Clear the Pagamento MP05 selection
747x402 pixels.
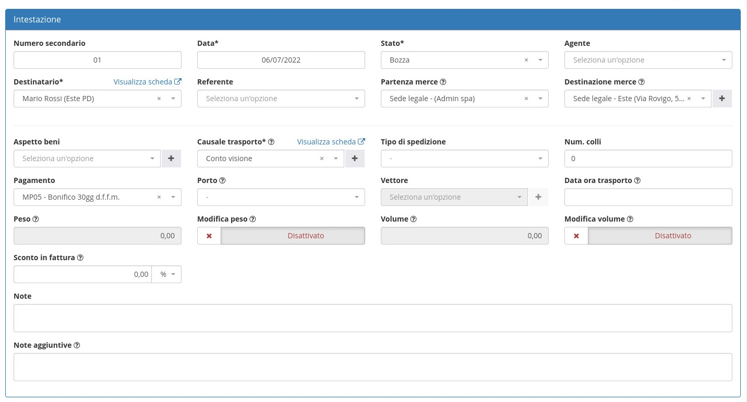point(159,197)
